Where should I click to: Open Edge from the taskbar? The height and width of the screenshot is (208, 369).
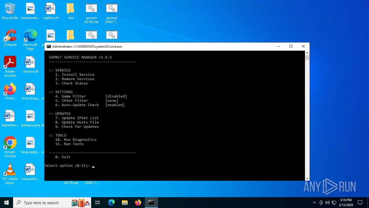click(x=112, y=203)
